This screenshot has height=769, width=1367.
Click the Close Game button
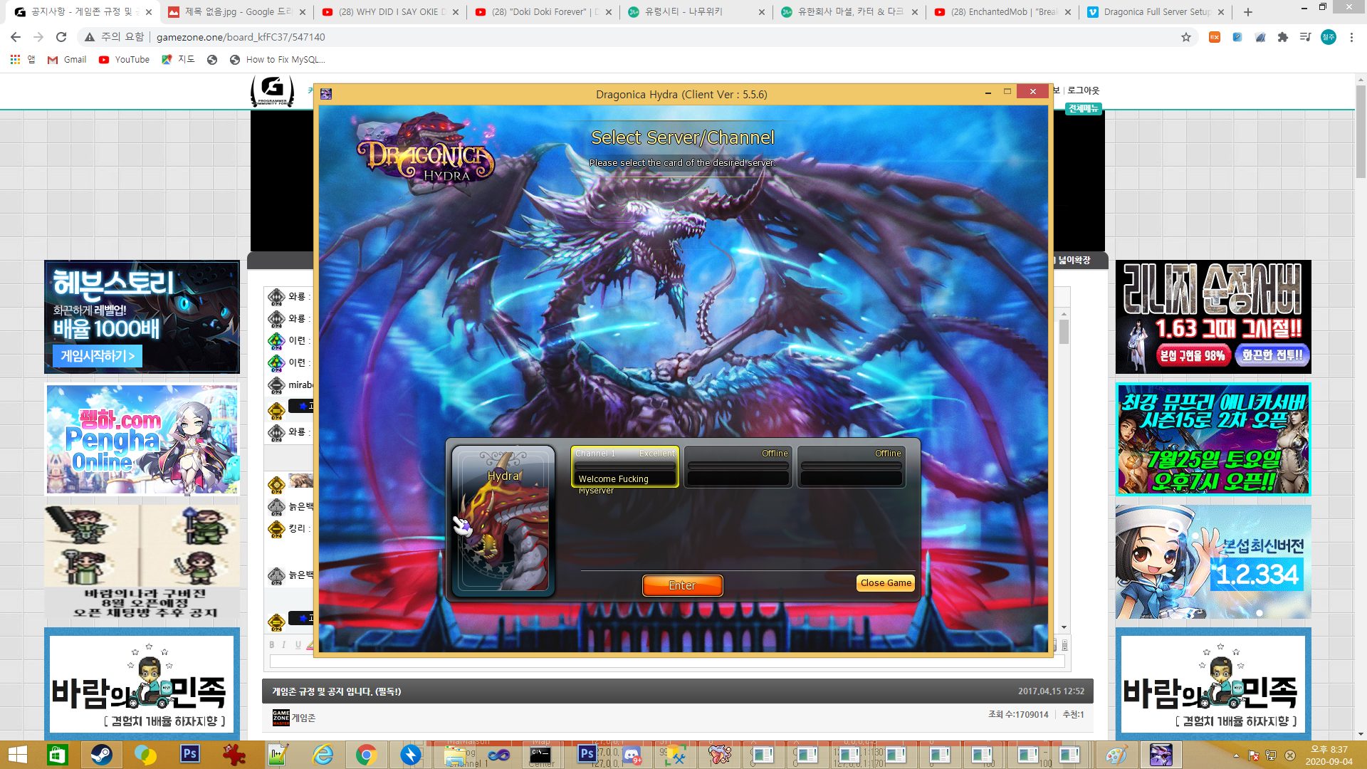886,583
